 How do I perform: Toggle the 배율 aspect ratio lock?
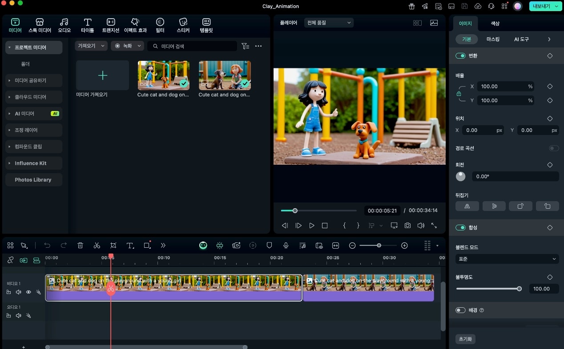(459, 94)
